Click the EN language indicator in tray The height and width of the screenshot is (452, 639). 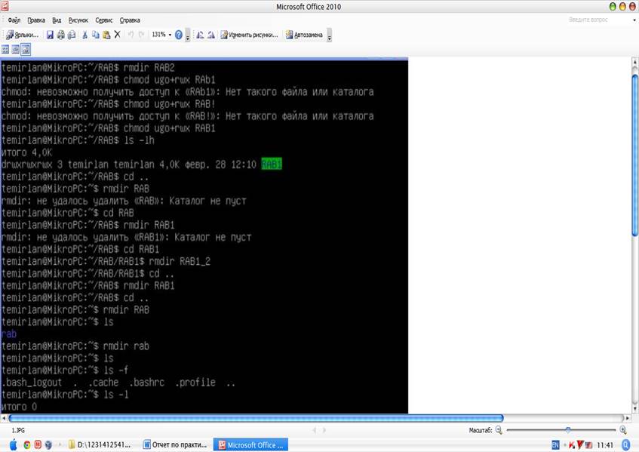(555, 445)
